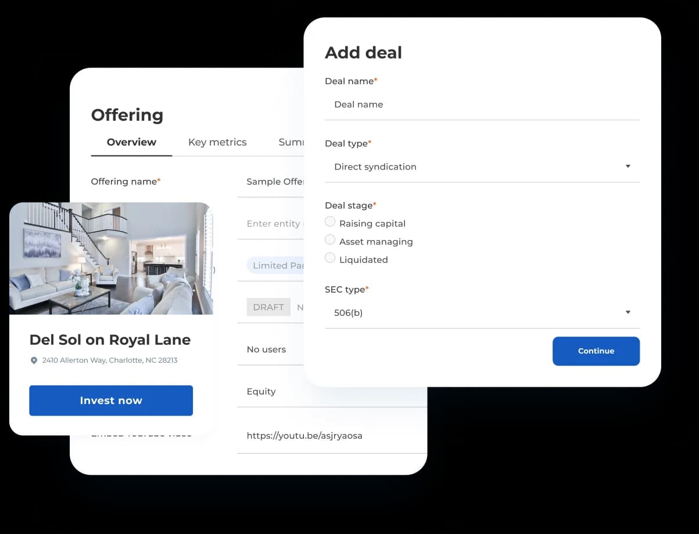Screen dimensions: 699x534
Task: Click the living room property photo
Action: 111,258
